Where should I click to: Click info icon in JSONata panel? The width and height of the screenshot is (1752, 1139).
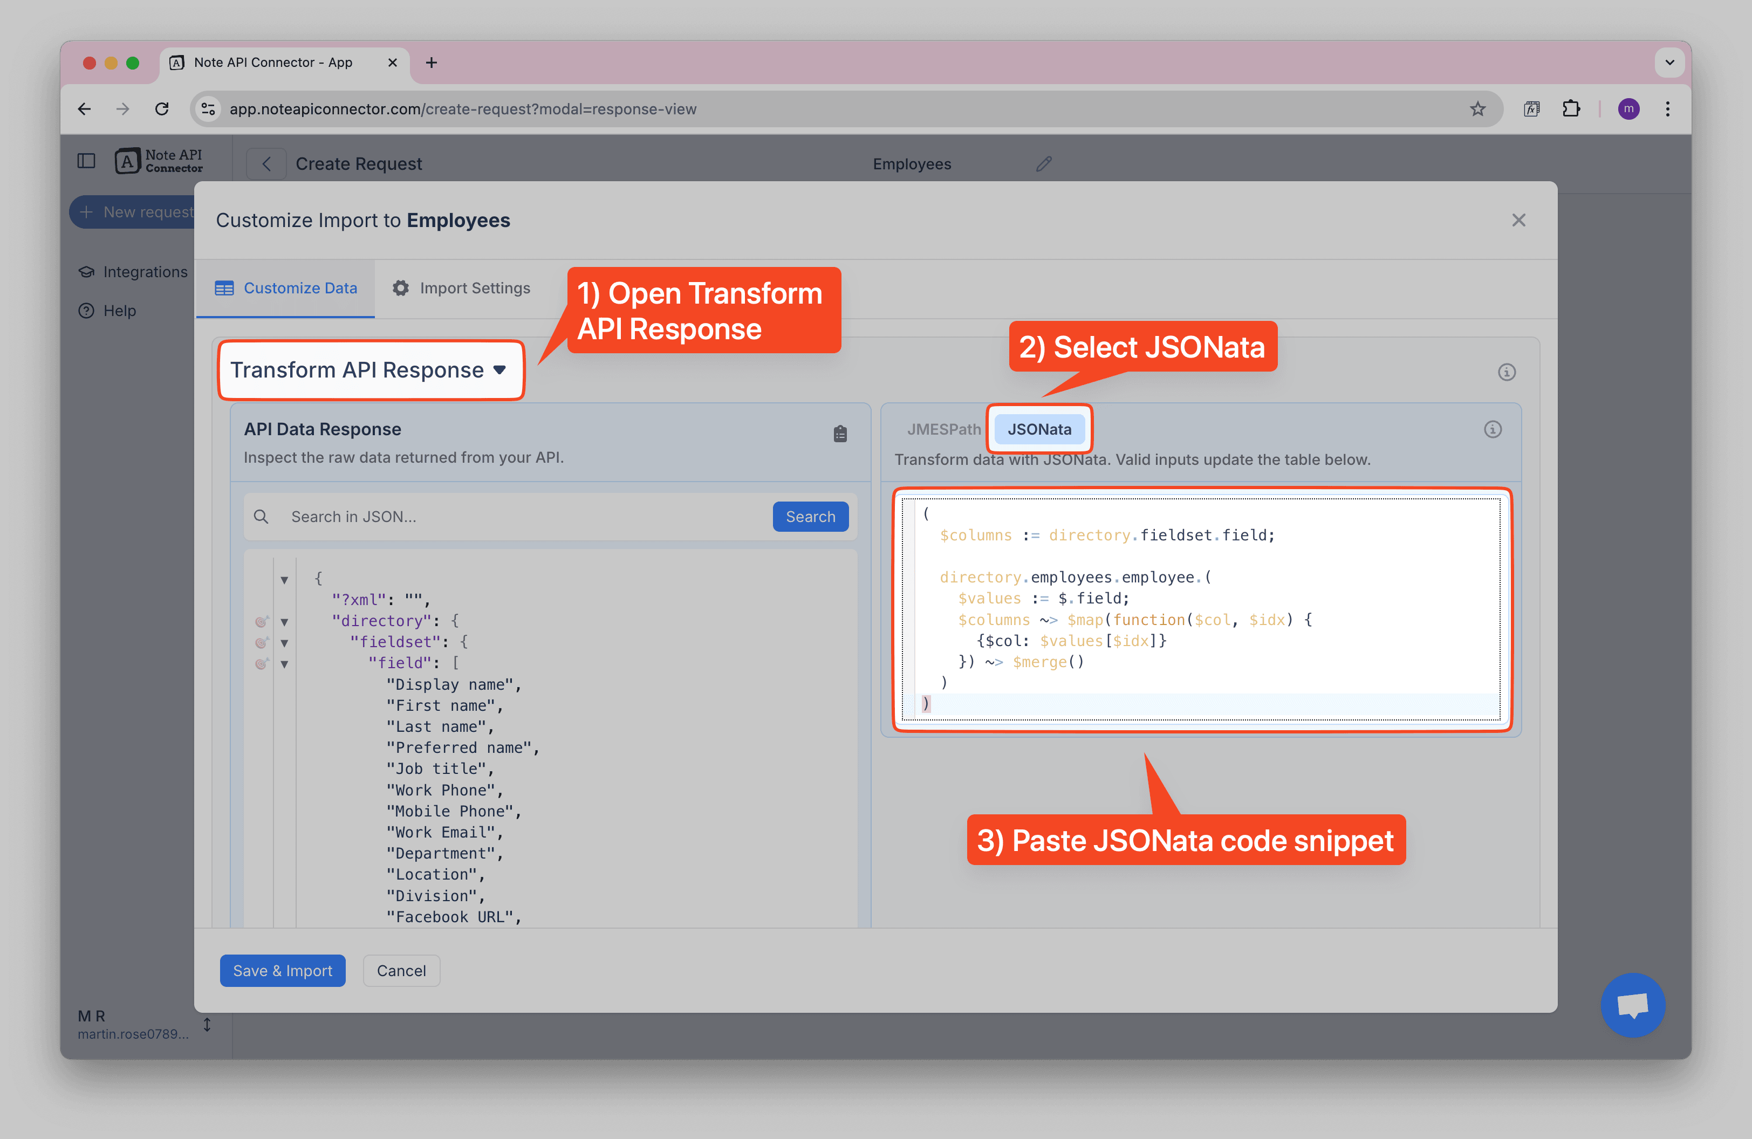1492,429
